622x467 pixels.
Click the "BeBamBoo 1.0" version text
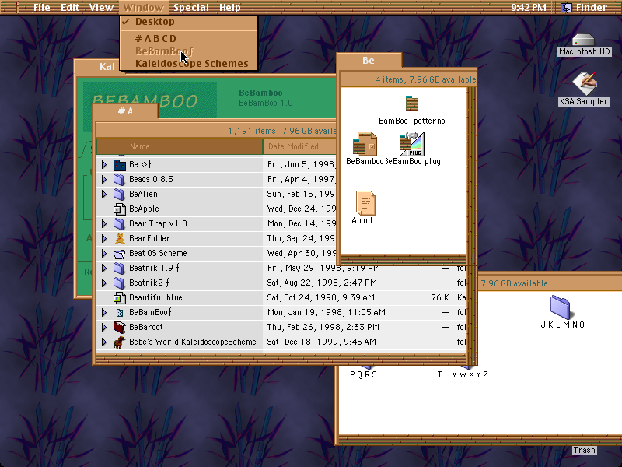pyautogui.click(x=266, y=104)
